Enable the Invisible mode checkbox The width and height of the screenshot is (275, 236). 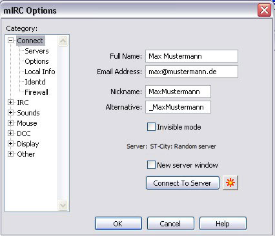[151, 127]
